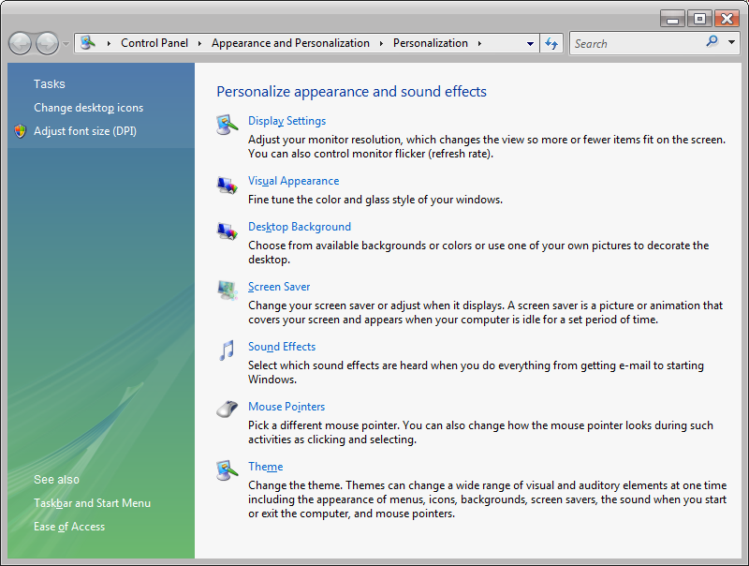
Task: Go forward with the Forward arrow button
Action: pos(48,44)
